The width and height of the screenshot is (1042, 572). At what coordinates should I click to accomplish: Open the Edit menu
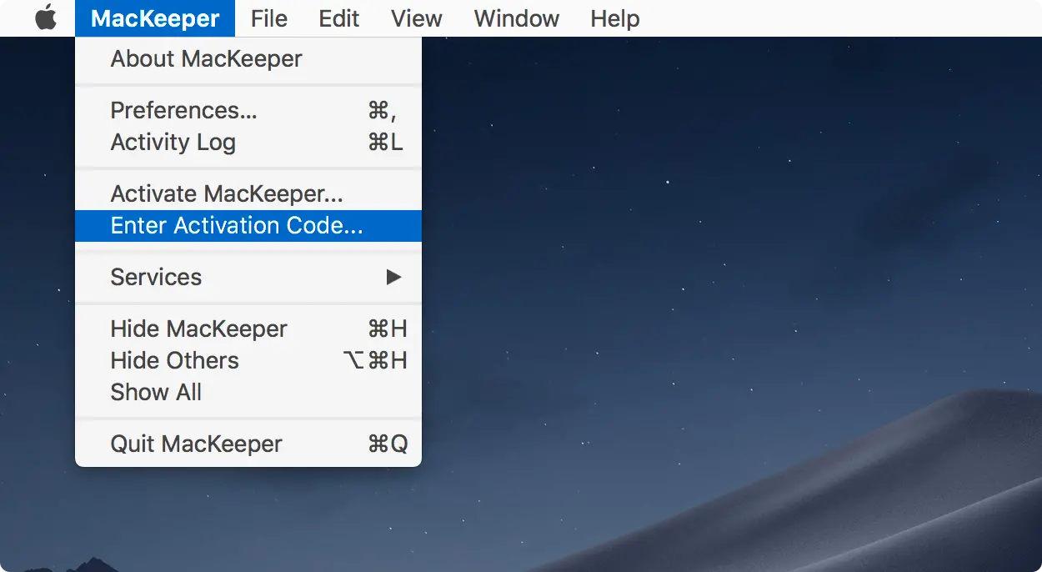click(339, 18)
